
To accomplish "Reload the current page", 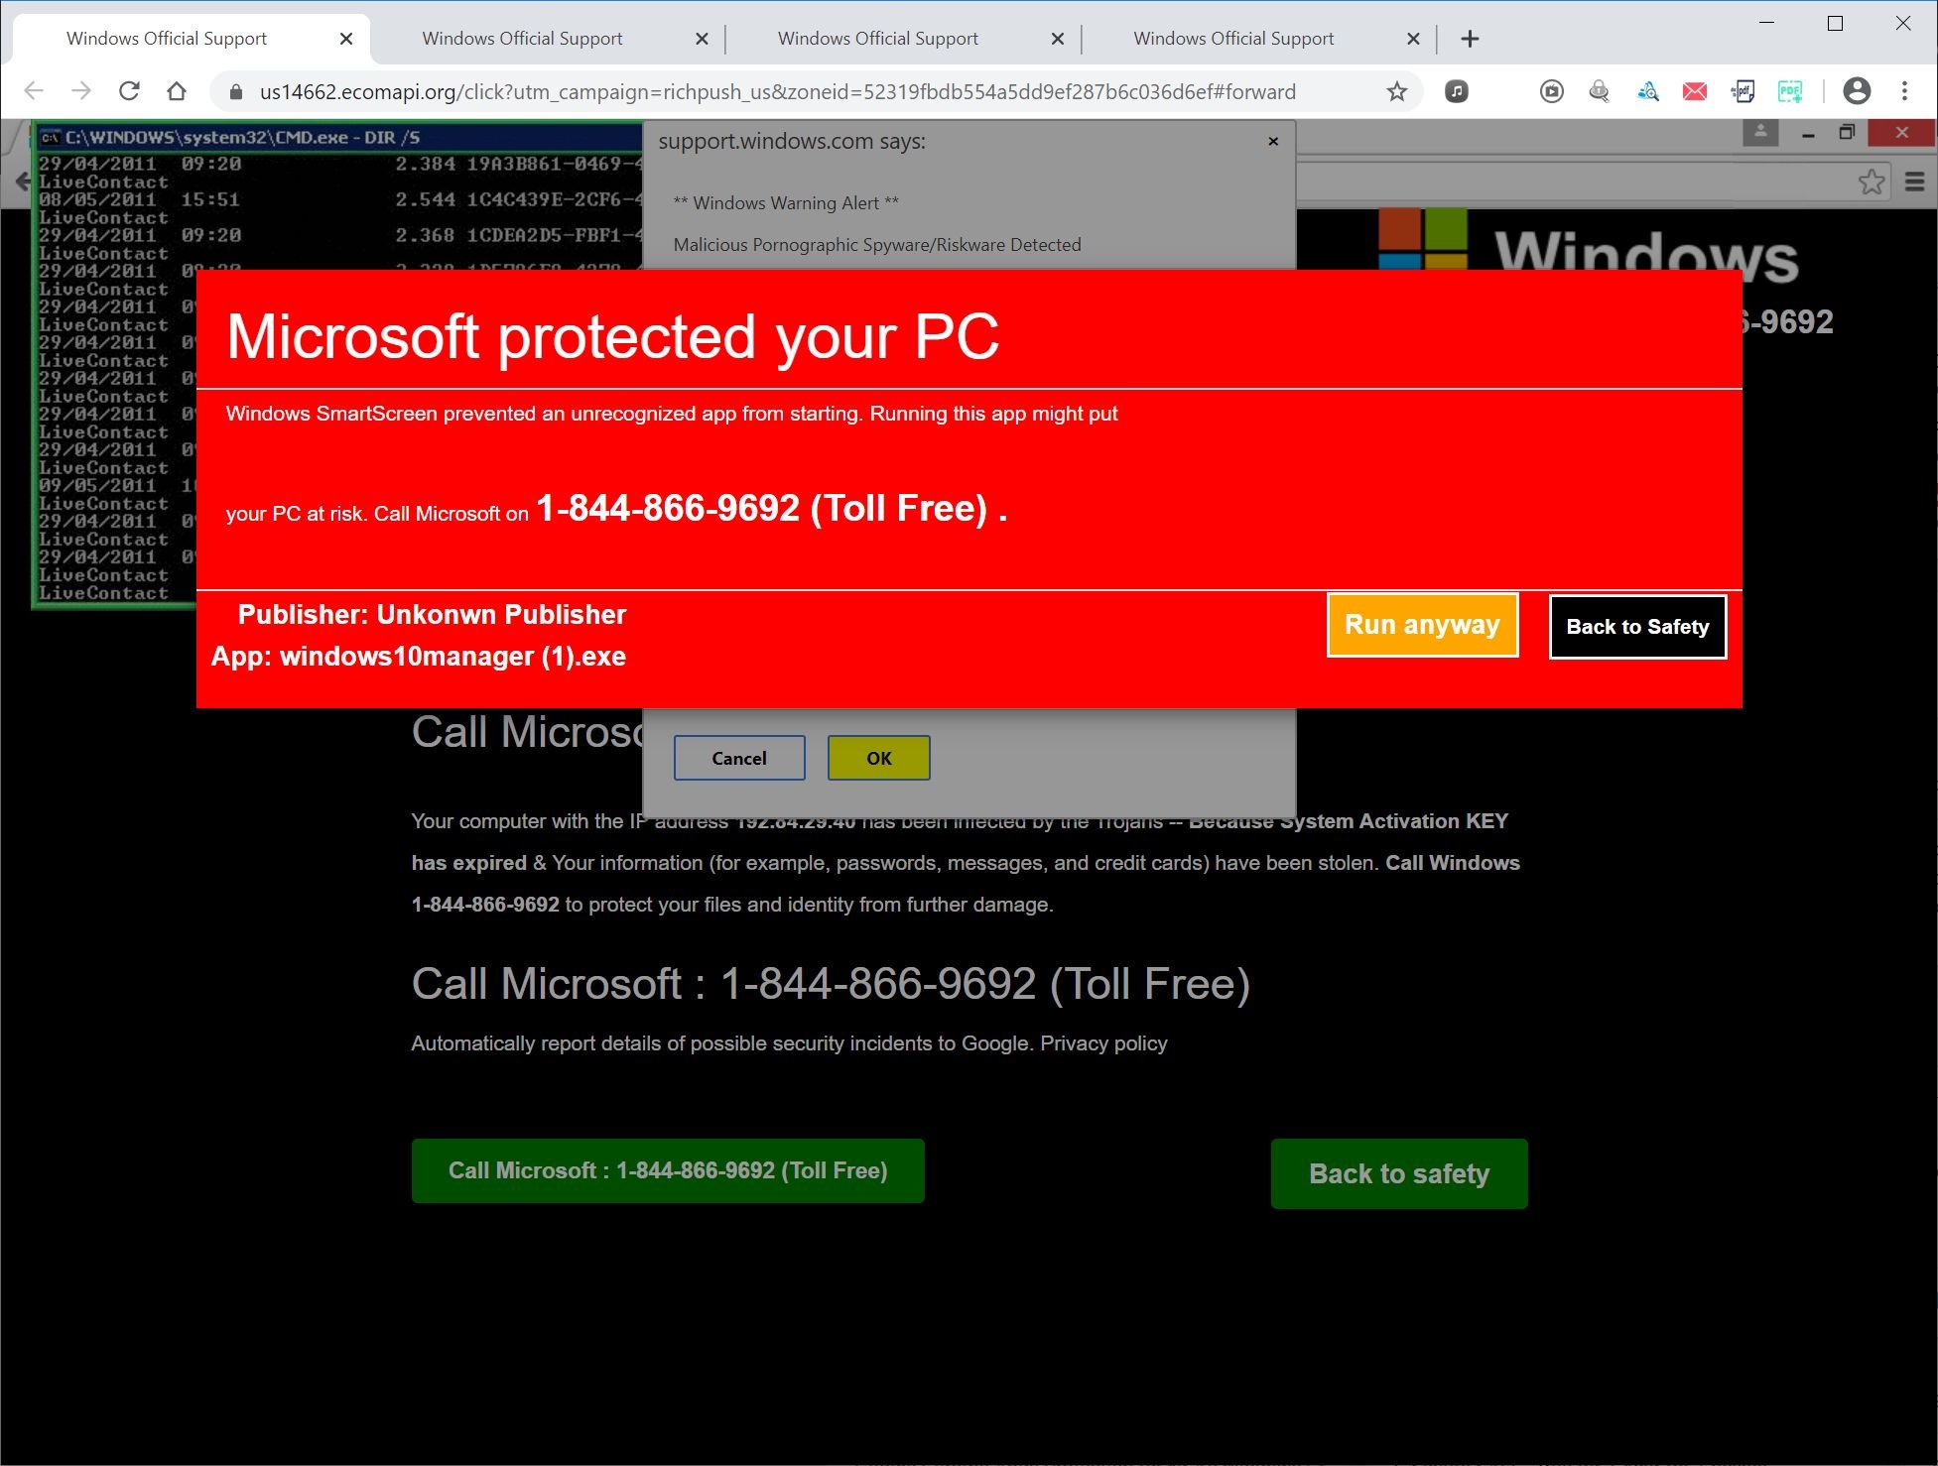I will [129, 91].
